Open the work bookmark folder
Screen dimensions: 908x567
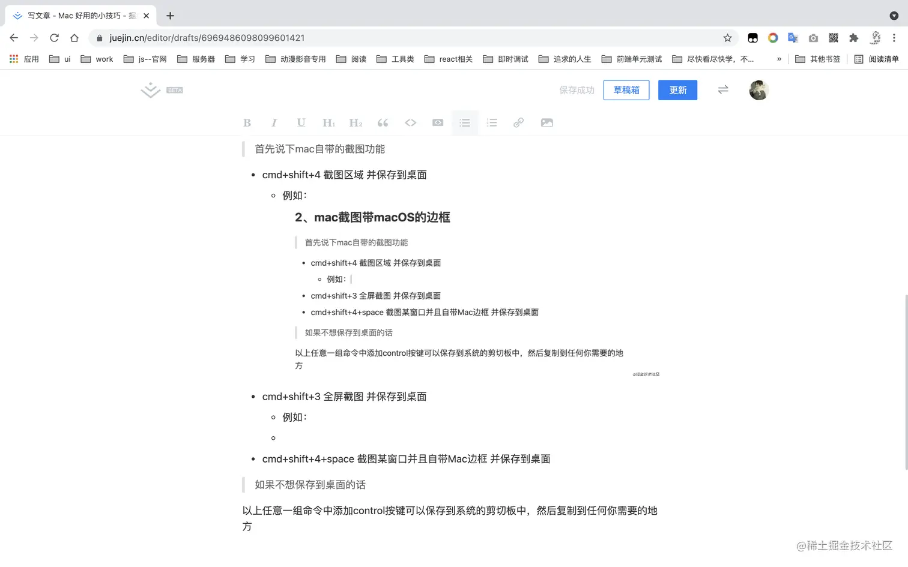click(x=97, y=59)
